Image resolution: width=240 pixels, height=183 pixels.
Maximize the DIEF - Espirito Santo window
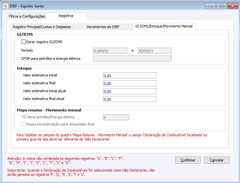point(221,6)
